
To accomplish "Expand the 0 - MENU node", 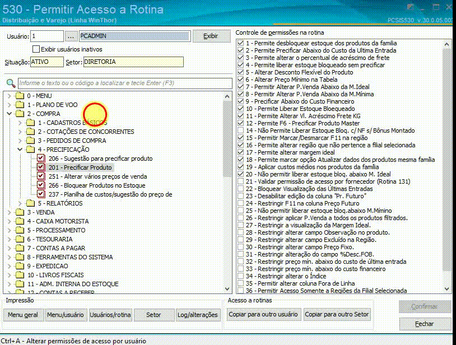I will (10, 96).
